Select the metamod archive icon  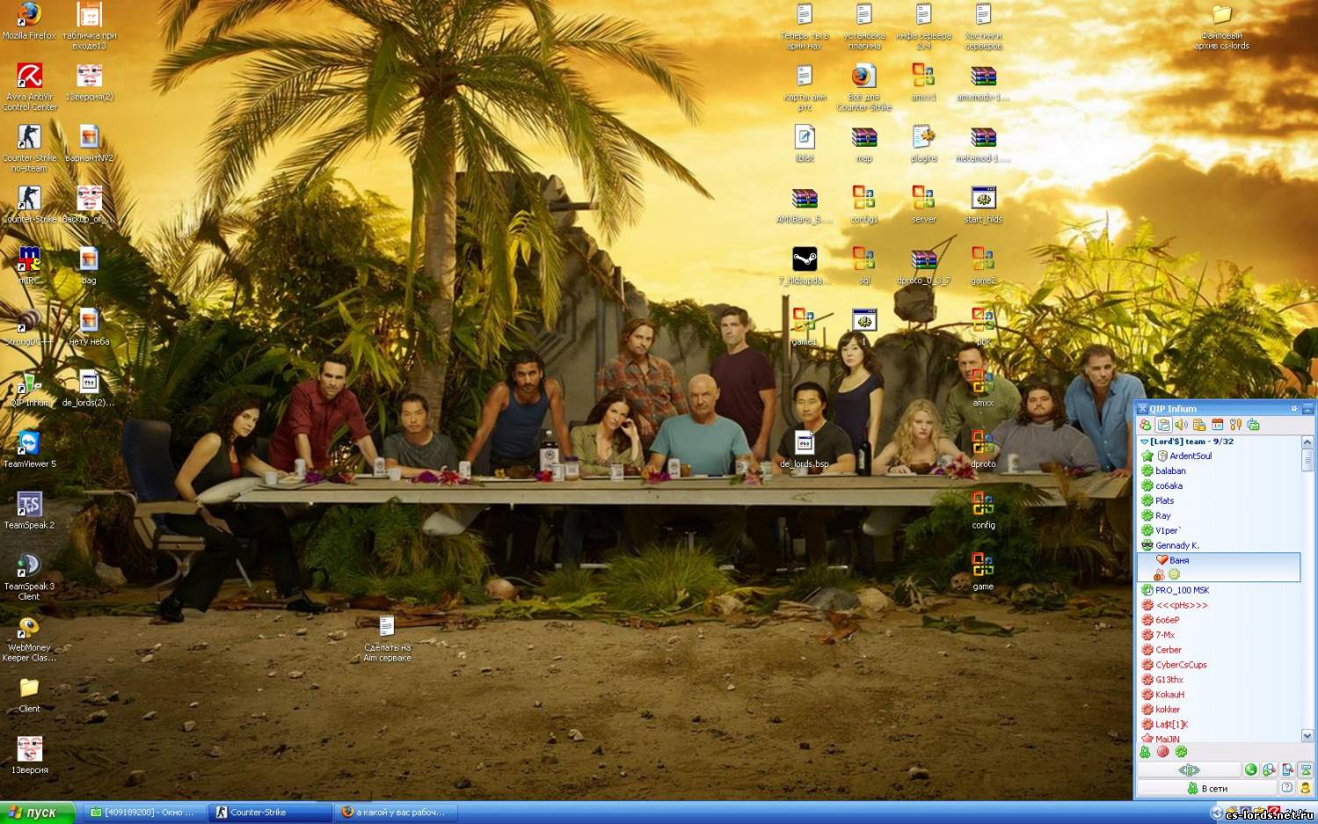(983, 143)
